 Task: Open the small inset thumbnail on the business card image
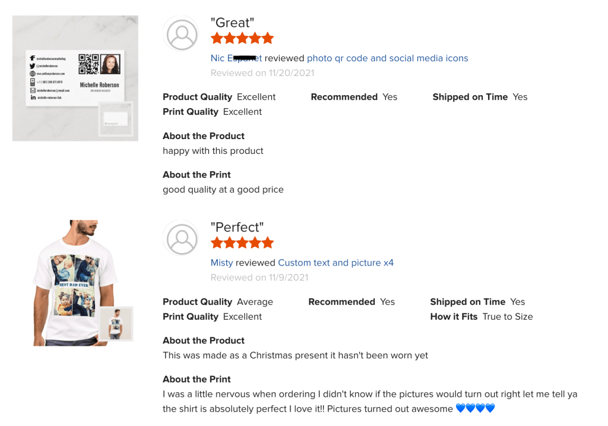[116, 118]
